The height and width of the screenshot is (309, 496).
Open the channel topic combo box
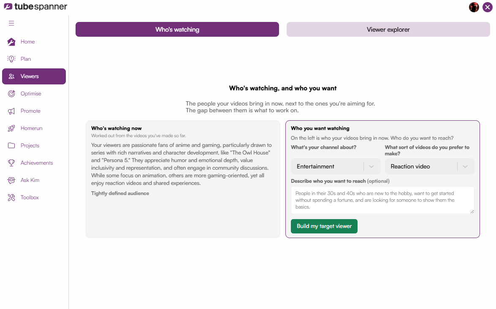(336, 166)
